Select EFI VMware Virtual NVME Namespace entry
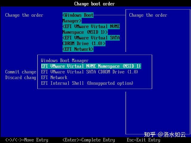This screenshot has width=191, height=143. [x=91, y=66]
